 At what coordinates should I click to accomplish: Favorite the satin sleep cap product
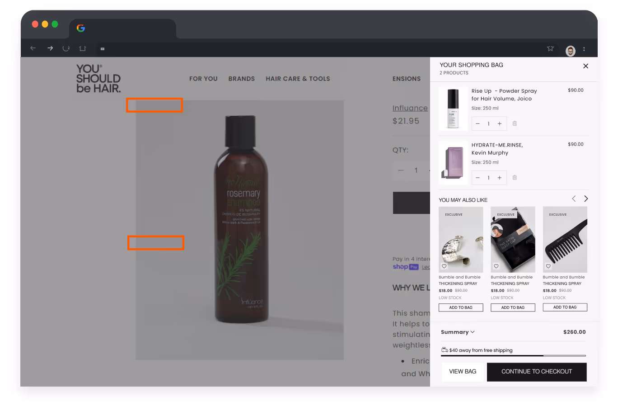coord(496,266)
